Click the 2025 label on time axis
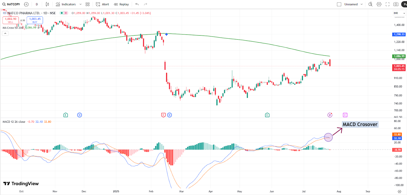The height and width of the screenshot is (195, 407). pos(116,191)
